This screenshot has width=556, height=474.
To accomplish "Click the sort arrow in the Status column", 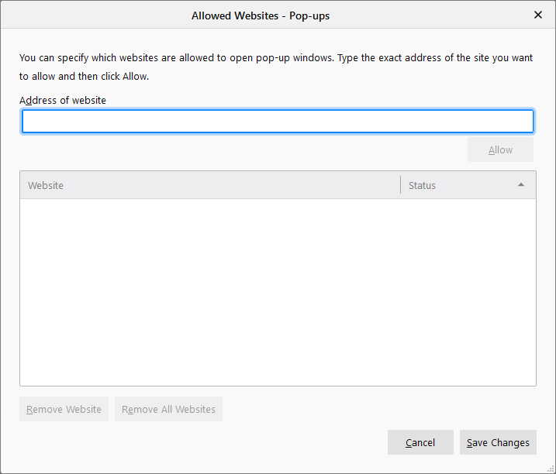I will (521, 185).
